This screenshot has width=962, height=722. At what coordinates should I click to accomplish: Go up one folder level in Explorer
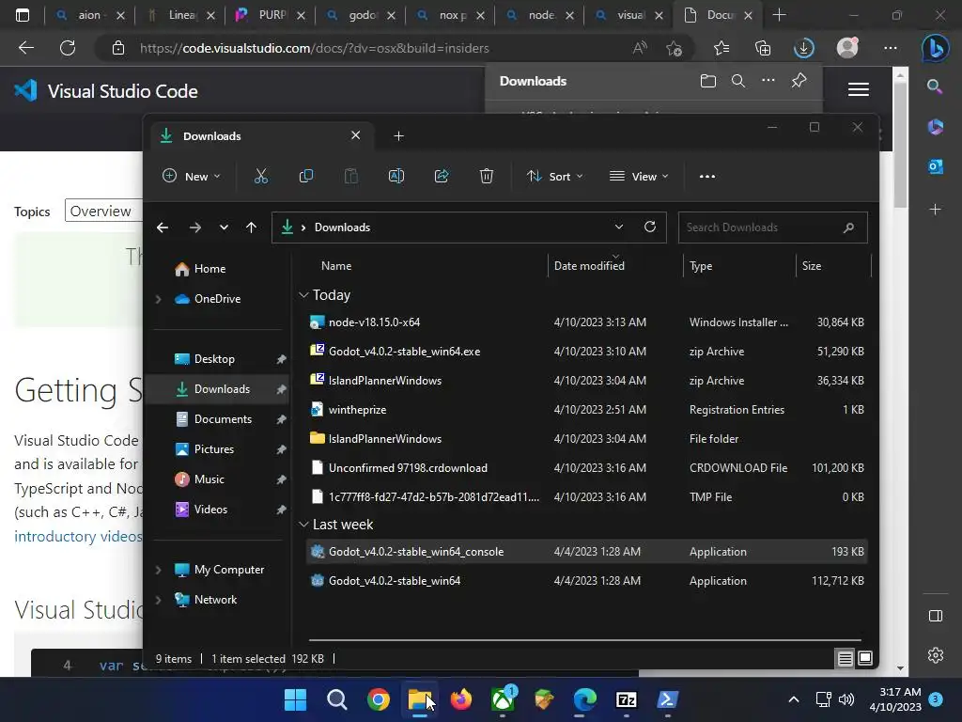[251, 228]
